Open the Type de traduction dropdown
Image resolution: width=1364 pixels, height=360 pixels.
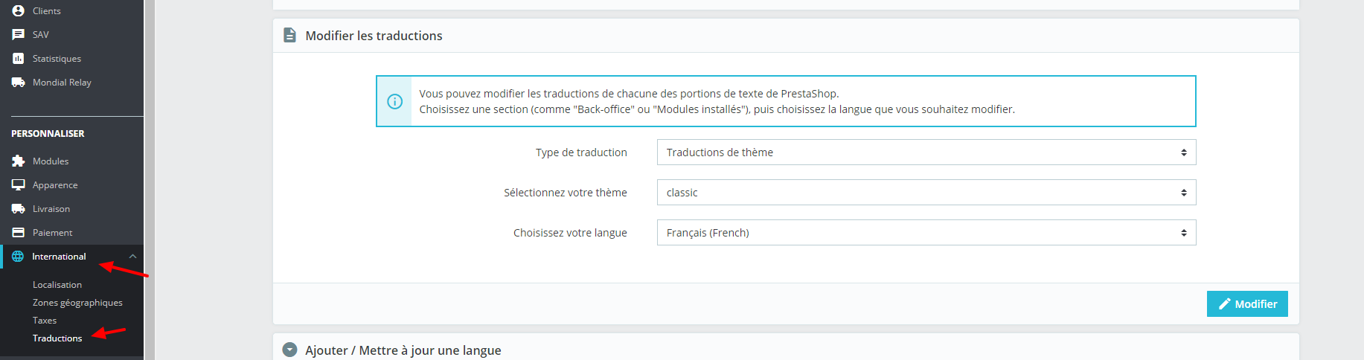tap(926, 152)
